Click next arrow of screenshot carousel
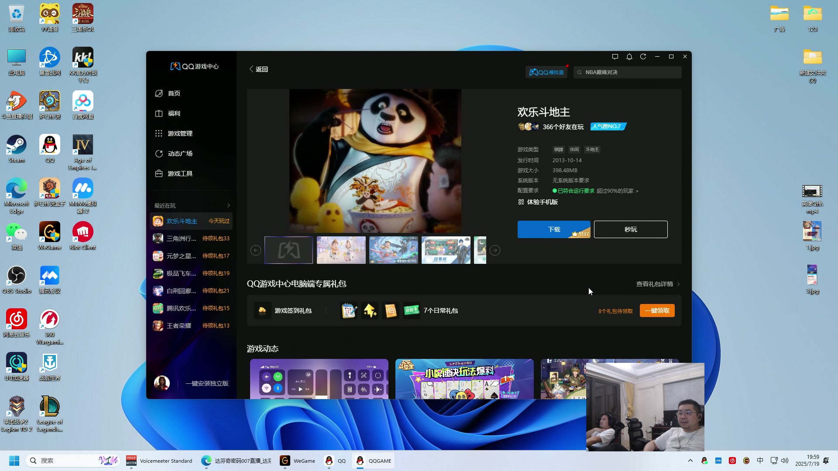The image size is (838, 471). (495, 250)
